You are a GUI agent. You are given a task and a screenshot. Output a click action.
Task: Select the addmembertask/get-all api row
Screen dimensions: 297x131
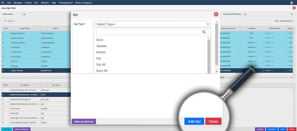click(36, 99)
